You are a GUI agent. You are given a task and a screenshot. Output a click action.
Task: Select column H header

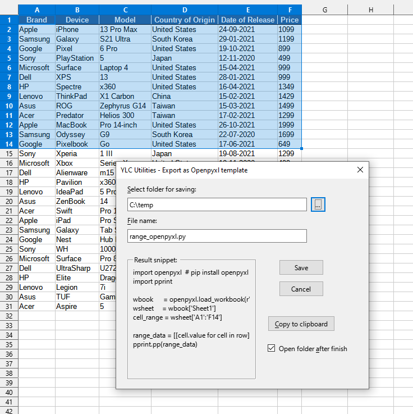click(x=370, y=10)
